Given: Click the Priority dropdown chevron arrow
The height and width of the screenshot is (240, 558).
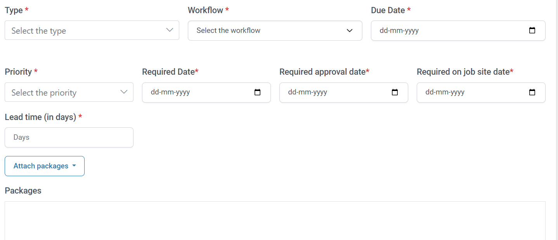Looking at the screenshot, I should [x=124, y=92].
